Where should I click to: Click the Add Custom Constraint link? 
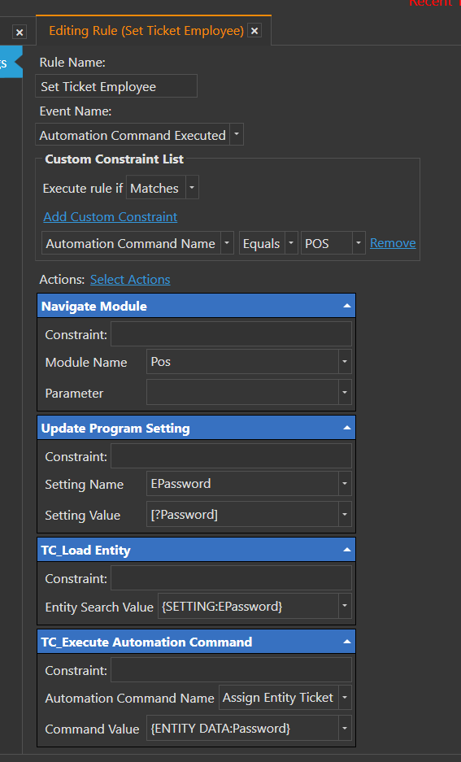tap(111, 217)
